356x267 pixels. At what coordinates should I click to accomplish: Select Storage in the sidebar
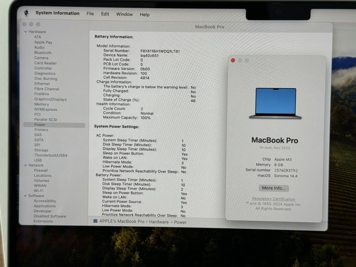pos(41,150)
